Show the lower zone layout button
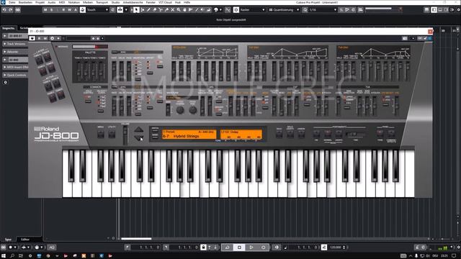This screenshot has width=461, height=259. pyautogui.click(x=440, y=9)
